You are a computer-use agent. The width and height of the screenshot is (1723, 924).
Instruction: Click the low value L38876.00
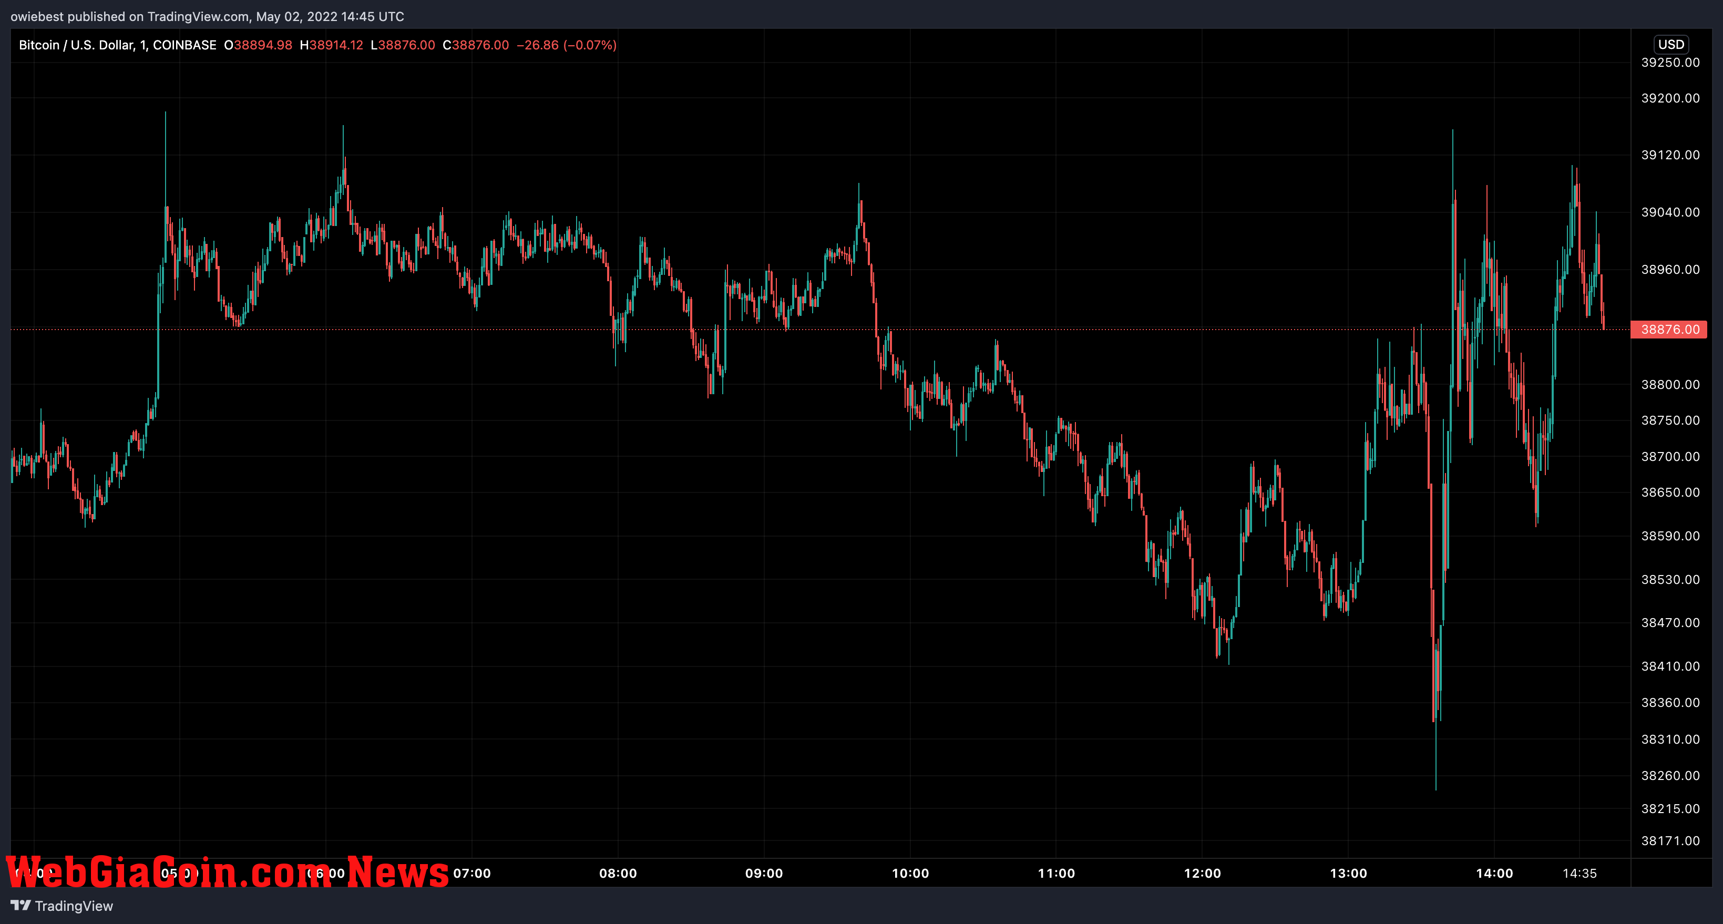click(x=403, y=45)
